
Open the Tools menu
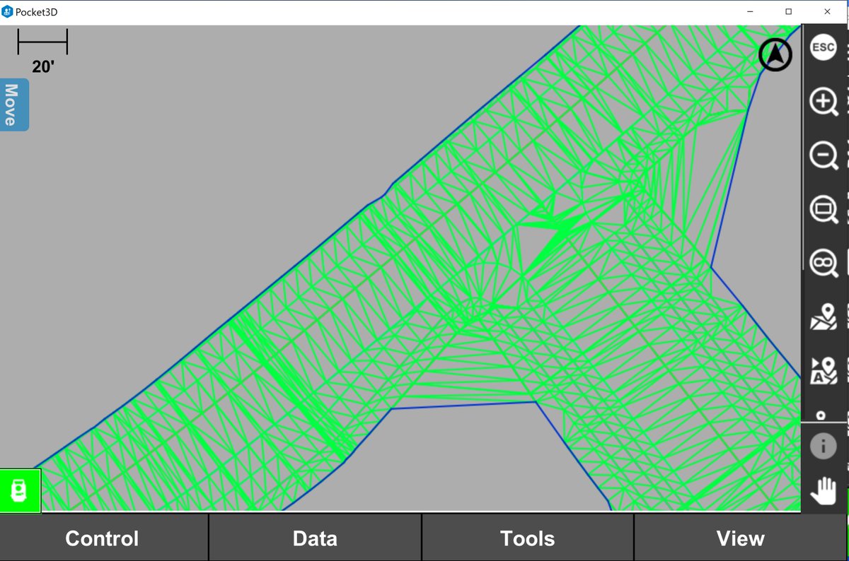[x=528, y=538]
